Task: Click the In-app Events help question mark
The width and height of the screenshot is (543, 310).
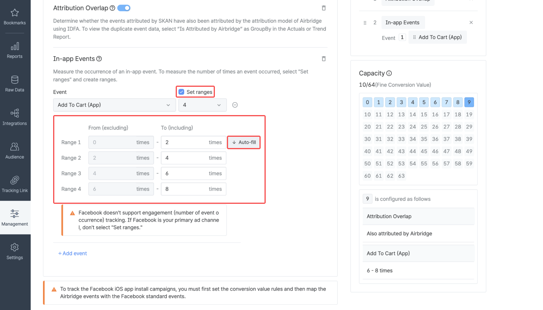Action: (x=99, y=59)
